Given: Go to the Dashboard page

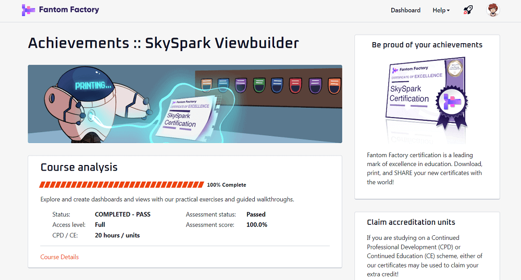Looking at the screenshot, I should [405, 10].
